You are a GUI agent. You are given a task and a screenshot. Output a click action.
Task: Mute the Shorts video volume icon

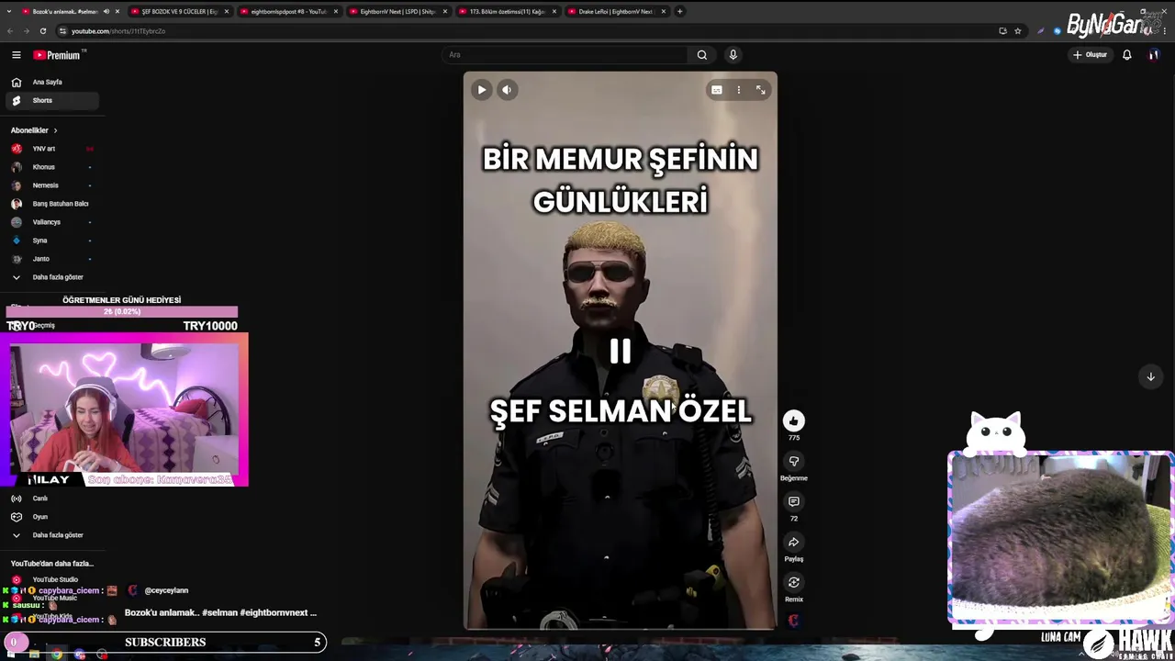click(x=507, y=90)
